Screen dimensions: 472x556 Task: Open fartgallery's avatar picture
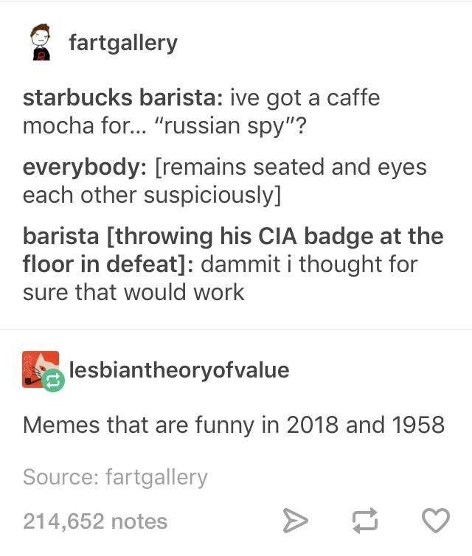click(41, 42)
